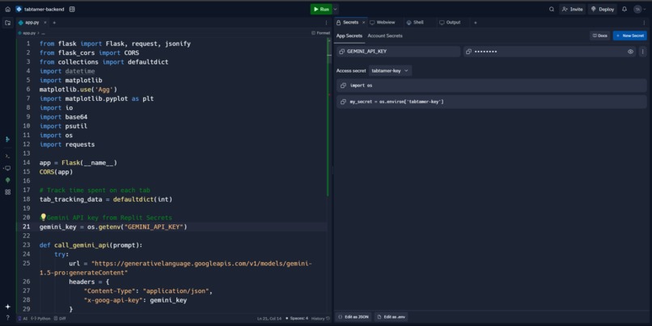Click Edit as JSON button
The image size is (652, 326).
(354, 317)
